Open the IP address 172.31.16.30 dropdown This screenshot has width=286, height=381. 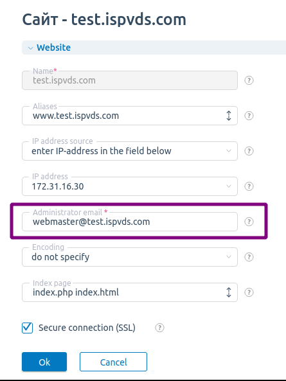tap(130, 186)
